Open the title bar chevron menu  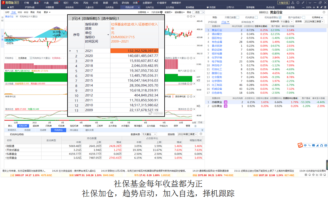[x=310, y=3]
